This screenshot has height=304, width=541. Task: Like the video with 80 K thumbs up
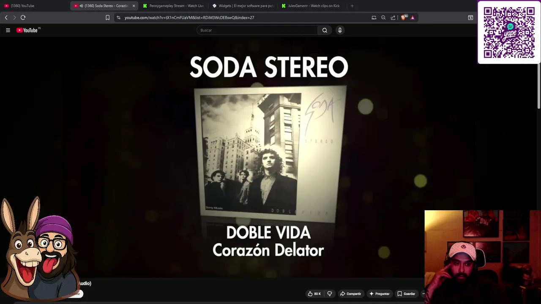point(314,294)
